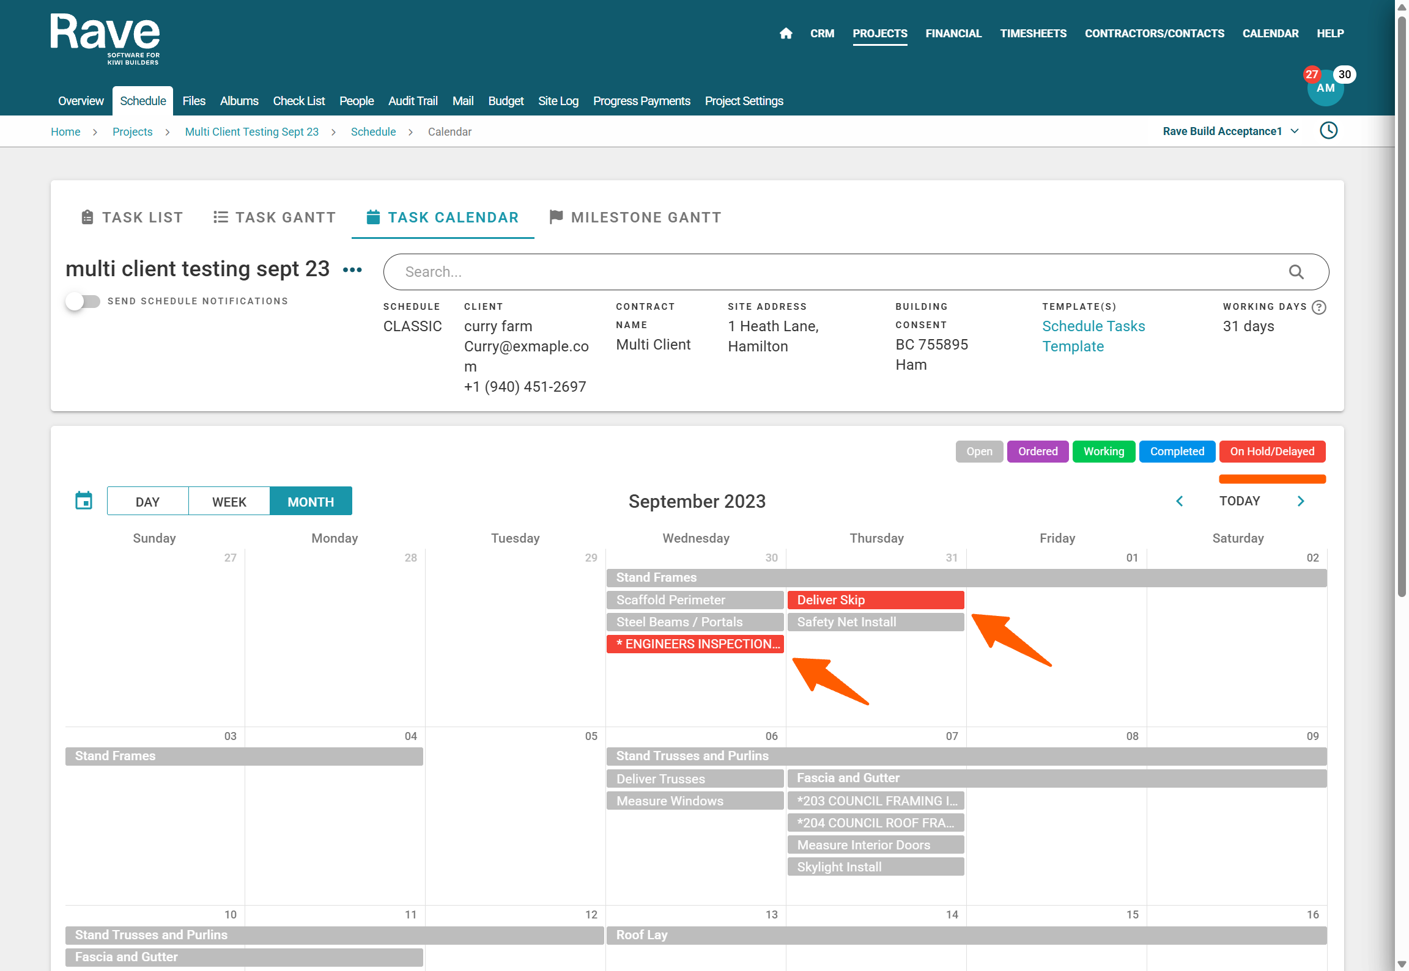This screenshot has height=971, width=1409.
Task: Open the clock history icon
Action: (1328, 131)
